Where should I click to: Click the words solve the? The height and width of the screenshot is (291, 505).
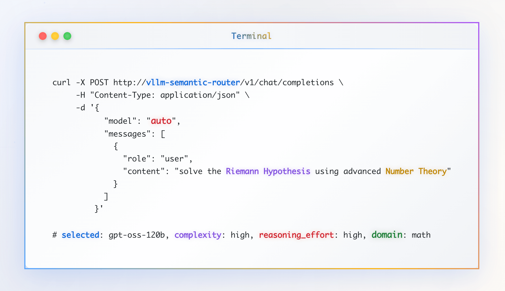pos(200,171)
